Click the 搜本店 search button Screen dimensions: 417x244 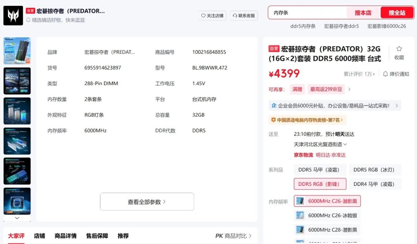click(x=363, y=13)
